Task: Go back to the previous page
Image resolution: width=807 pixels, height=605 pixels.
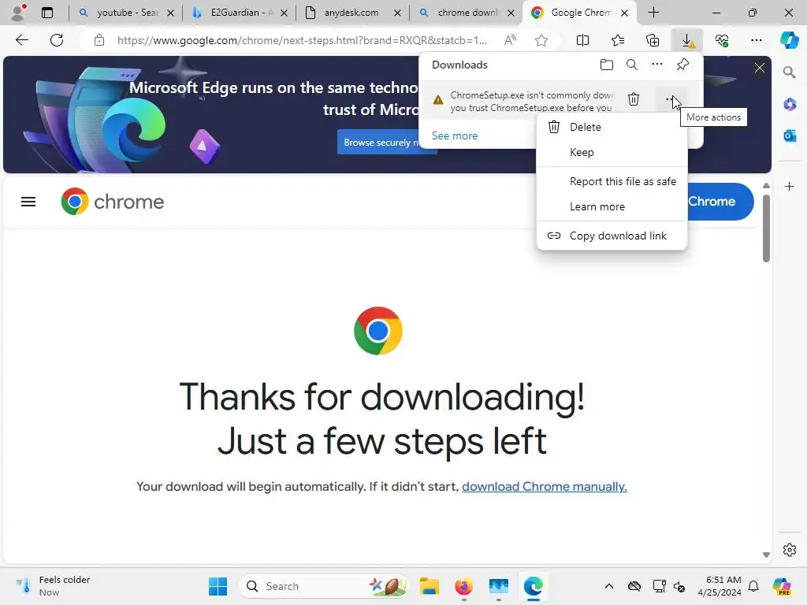Action: pyautogui.click(x=21, y=40)
